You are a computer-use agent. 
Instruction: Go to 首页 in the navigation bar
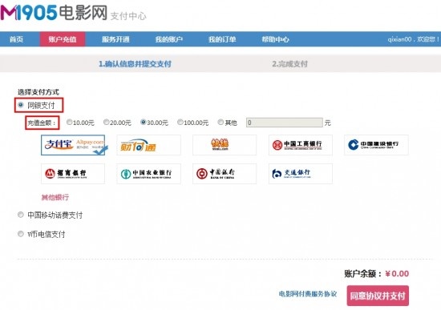16,39
